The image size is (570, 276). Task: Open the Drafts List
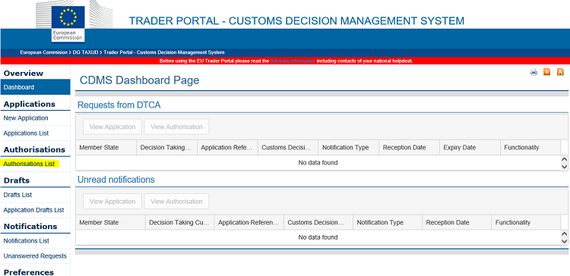coord(17,195)
